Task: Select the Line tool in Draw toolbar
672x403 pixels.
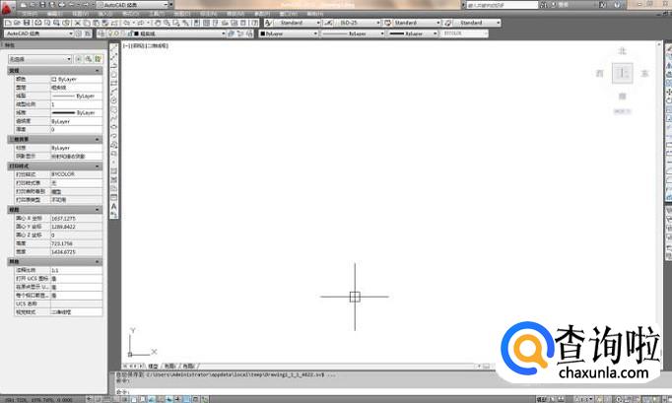Action: pos(114,48)
